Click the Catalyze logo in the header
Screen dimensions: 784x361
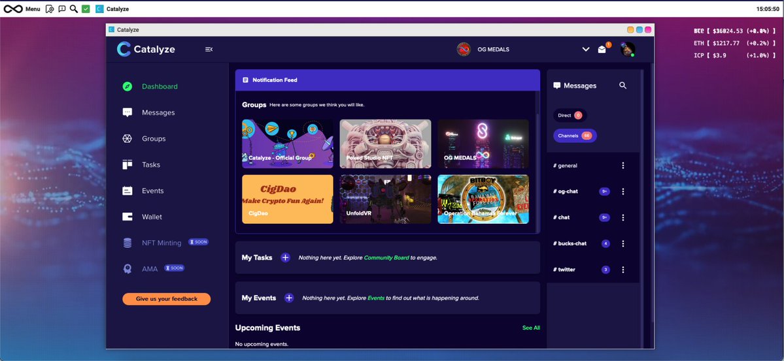(x=146, y=49)
